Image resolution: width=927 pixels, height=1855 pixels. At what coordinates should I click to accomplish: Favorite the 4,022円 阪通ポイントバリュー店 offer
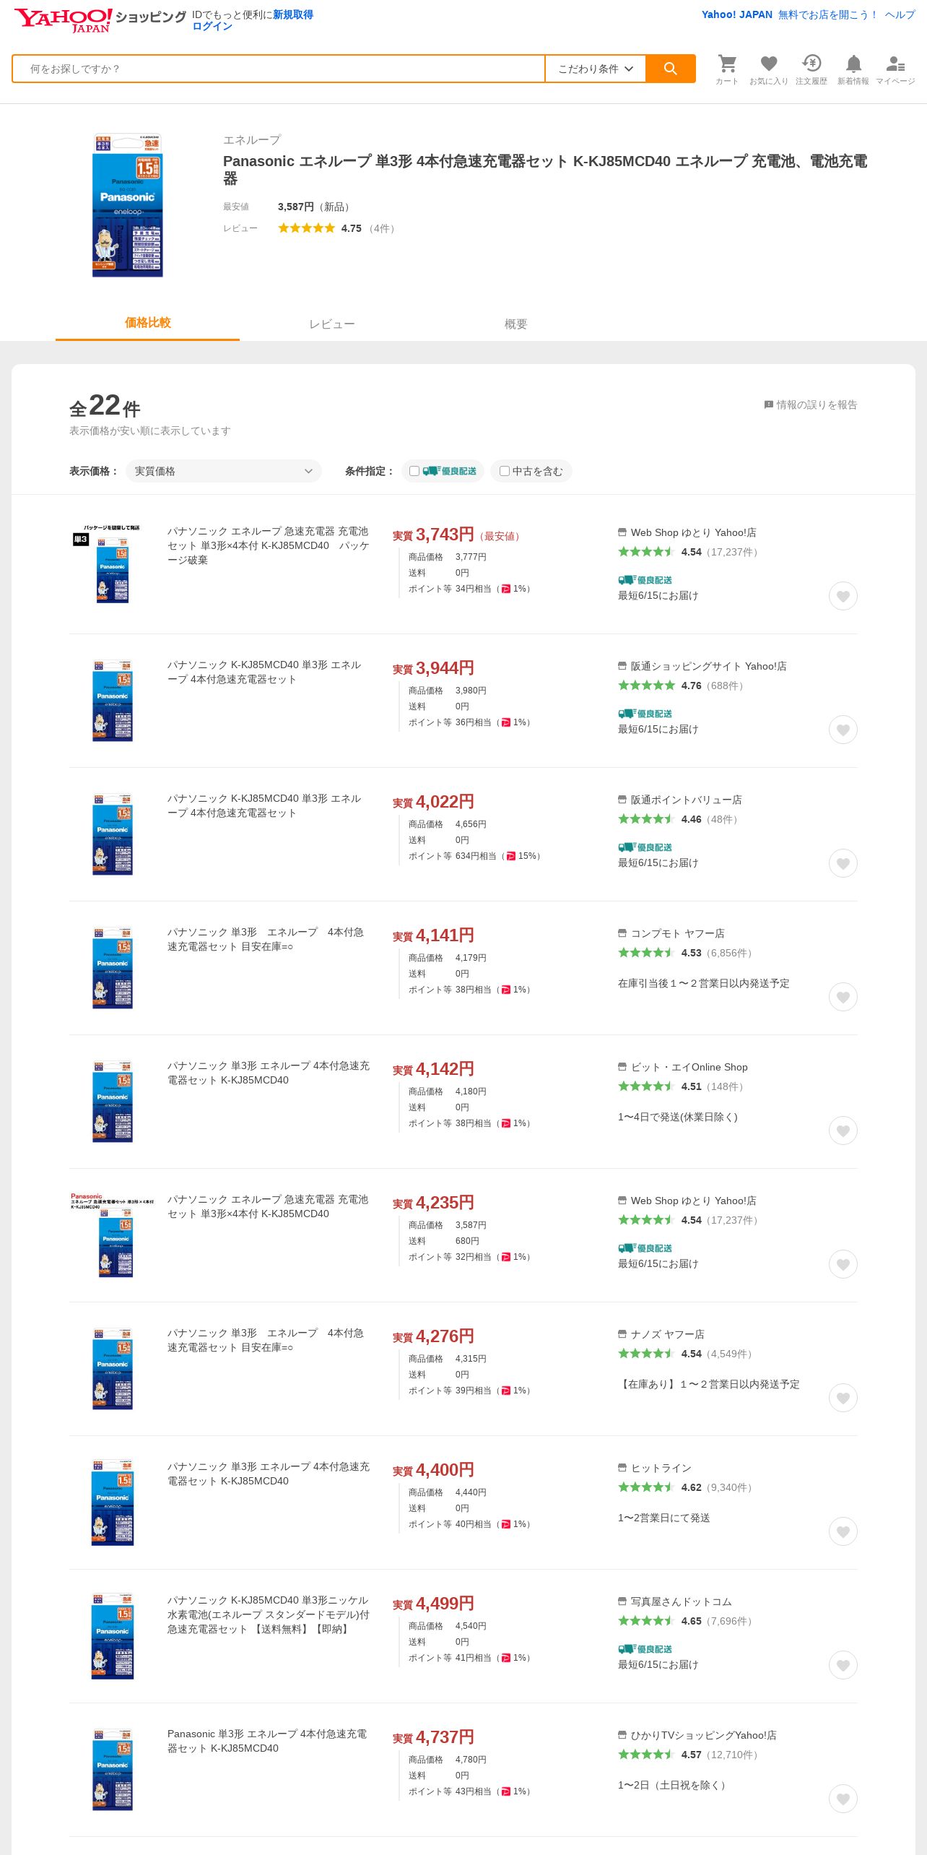tap(843, 863)
